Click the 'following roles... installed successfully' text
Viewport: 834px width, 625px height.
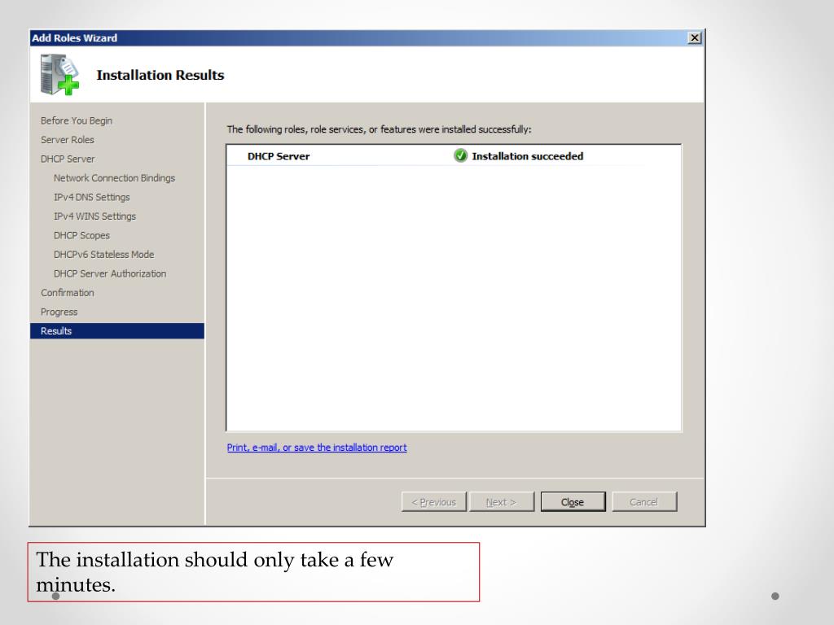click(x=380, y=129)
